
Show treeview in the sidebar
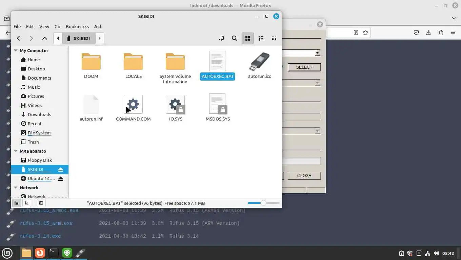pyautogui.click(x=27, y=203)
